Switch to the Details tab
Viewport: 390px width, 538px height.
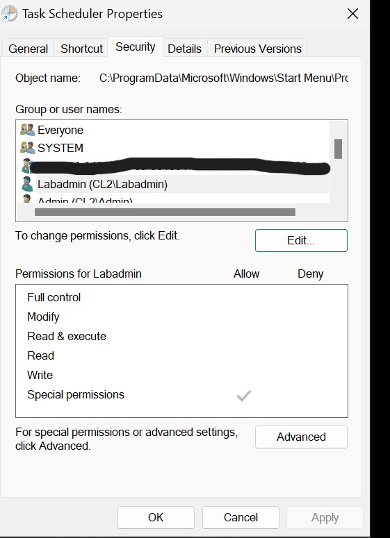click(184, 49)
